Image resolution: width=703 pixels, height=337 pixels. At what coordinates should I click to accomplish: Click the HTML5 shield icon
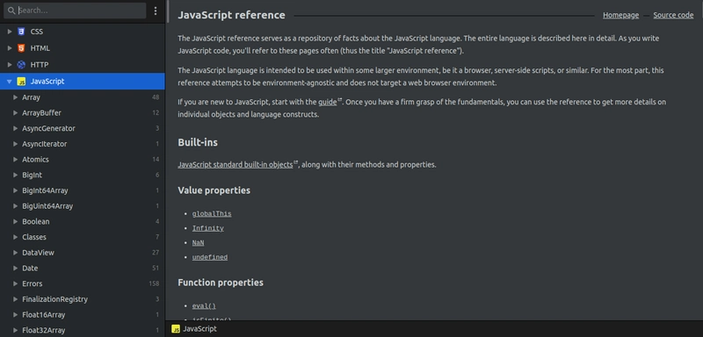pyautogui.click(x=21, y=48)
